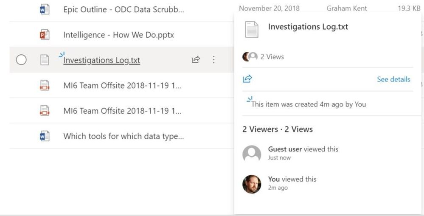Open the Investigations Log.txt file name link
424x216 pixels.
coord(101,60)
